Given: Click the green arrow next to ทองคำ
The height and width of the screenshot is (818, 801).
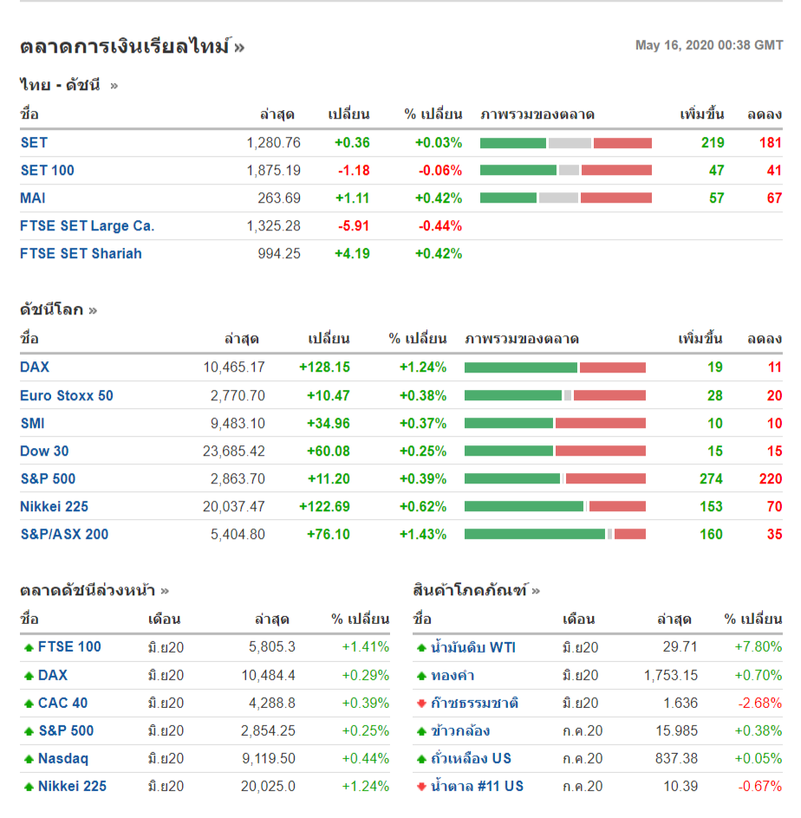Looking at the screenshot, I should click(422, 676).
